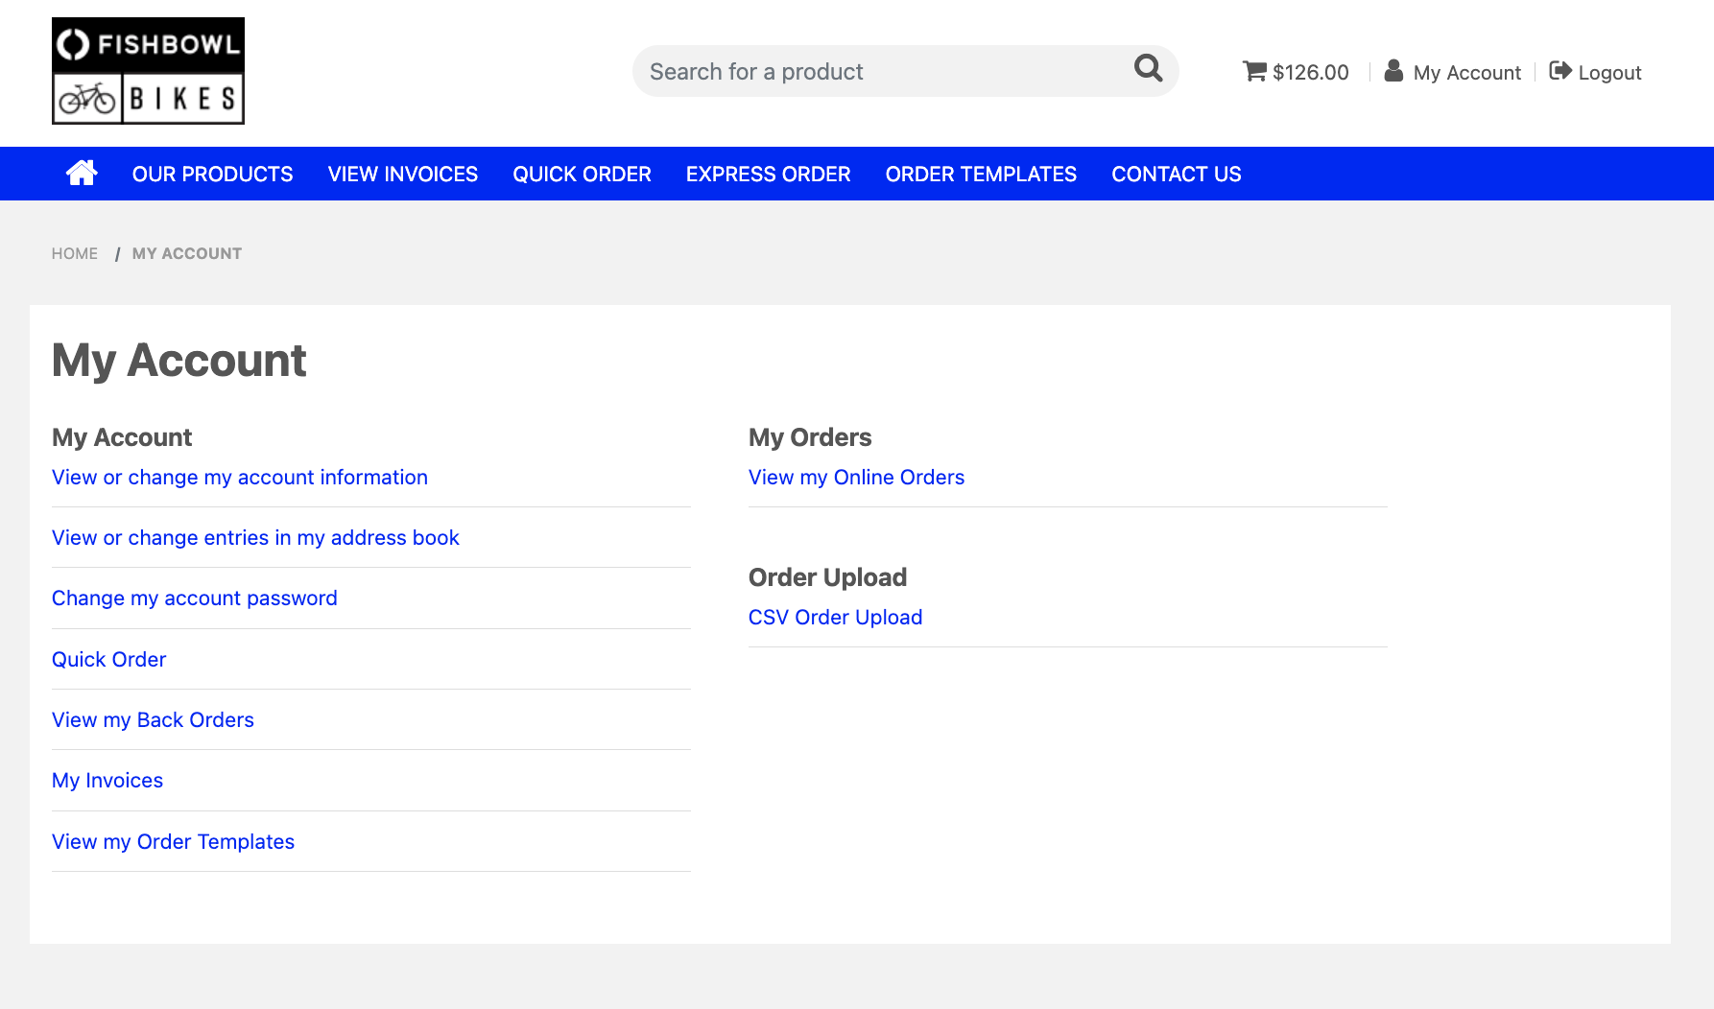Click inside the product search field
This screenshot has height=1009, width=1714.
point(864,70)
